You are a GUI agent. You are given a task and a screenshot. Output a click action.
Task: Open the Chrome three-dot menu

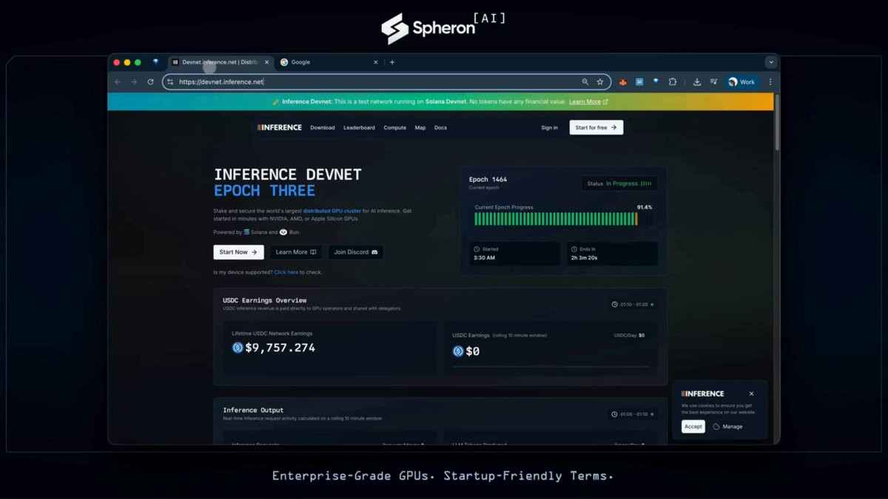770,82
